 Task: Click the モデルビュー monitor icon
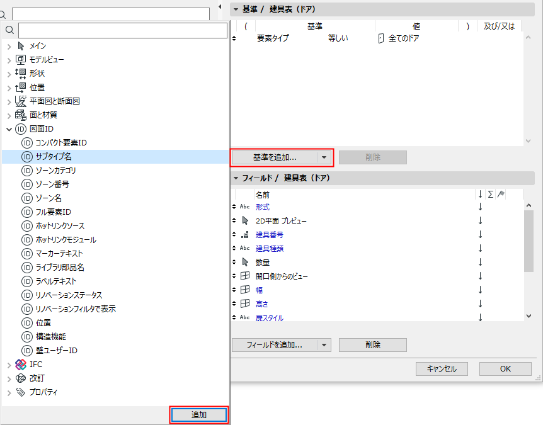pos(20,60)
